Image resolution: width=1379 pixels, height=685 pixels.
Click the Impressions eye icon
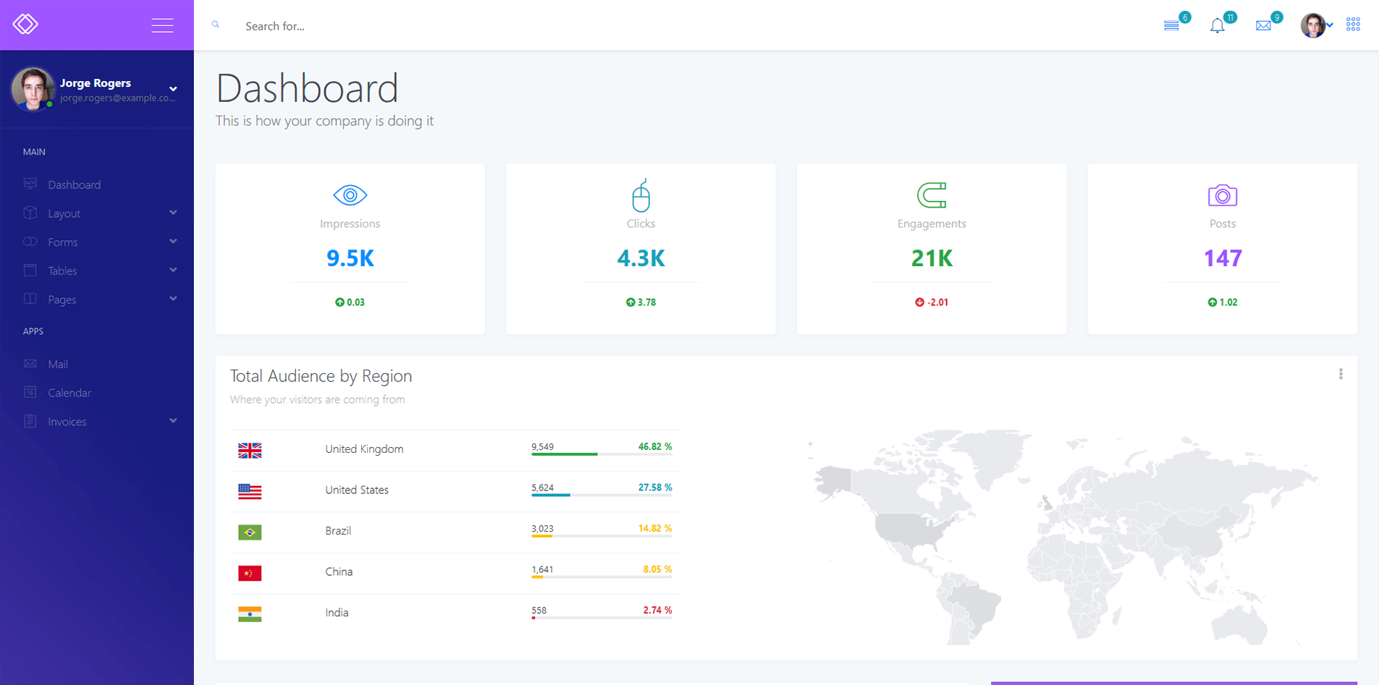point(350,195)
